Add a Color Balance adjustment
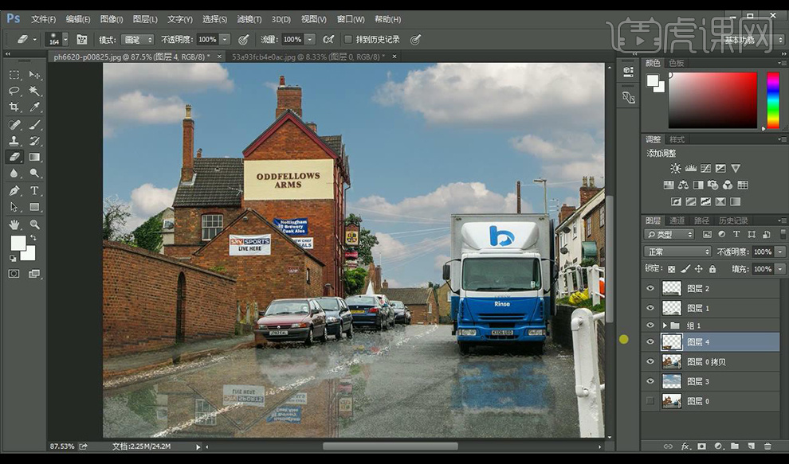789x464 pixels. 683,185
